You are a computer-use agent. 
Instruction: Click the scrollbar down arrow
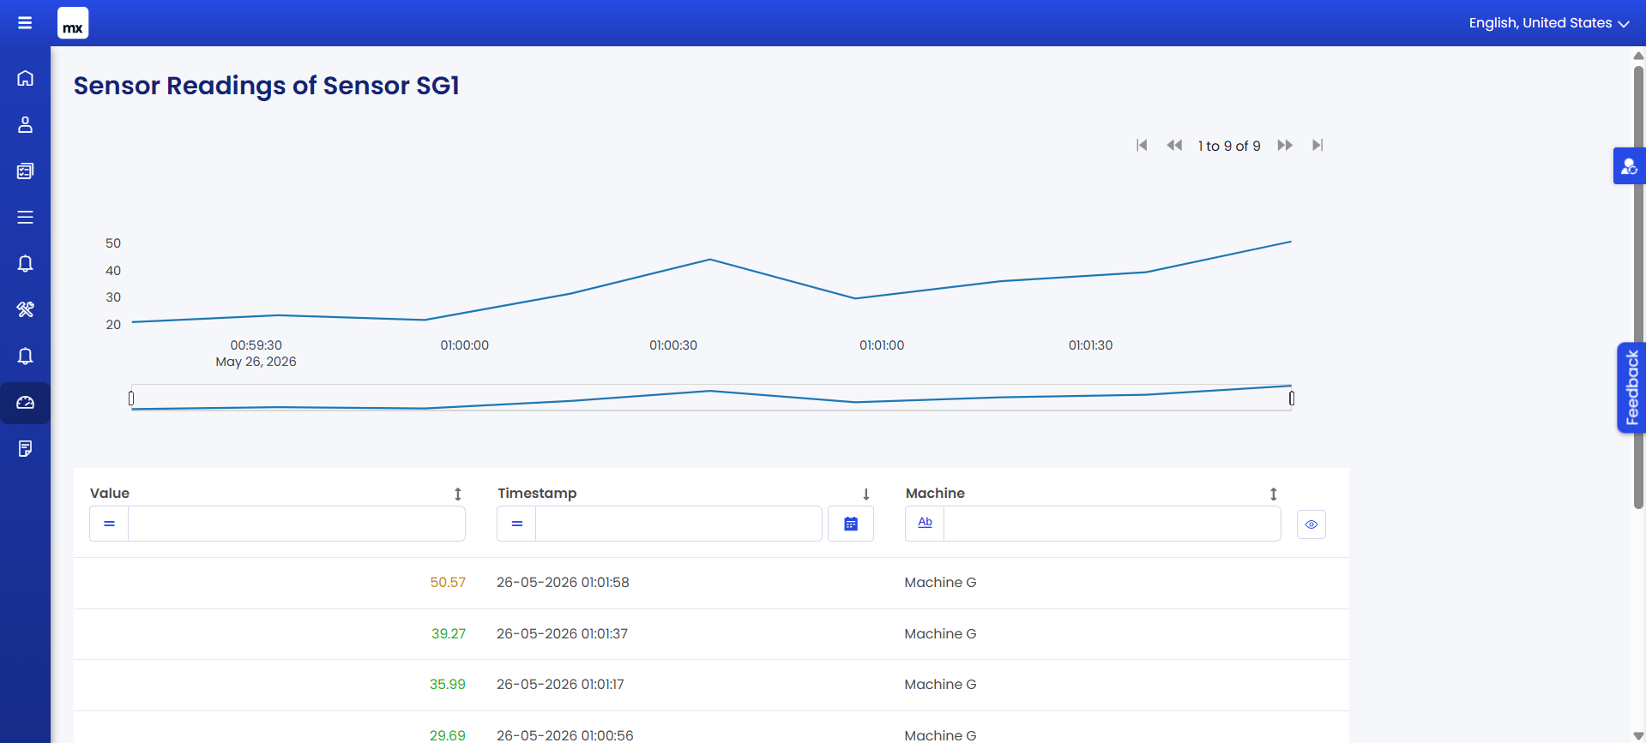click(x=1638, y=736)
